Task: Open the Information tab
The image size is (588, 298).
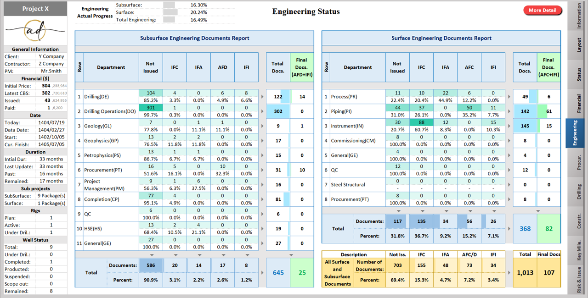Action: 579,17
